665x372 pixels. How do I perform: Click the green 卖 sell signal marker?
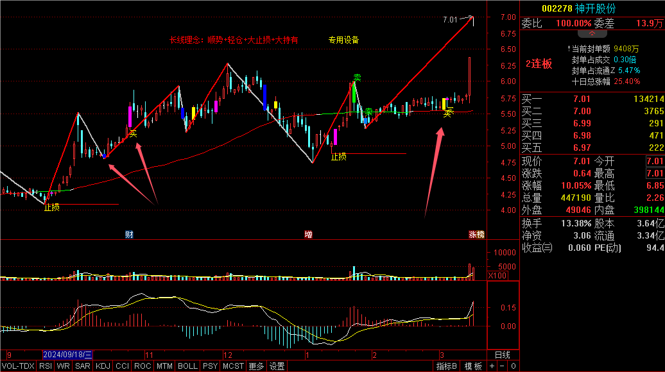(x=357, y=78)
